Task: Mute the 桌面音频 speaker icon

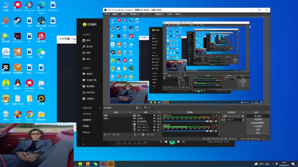Action: [211, 131]
